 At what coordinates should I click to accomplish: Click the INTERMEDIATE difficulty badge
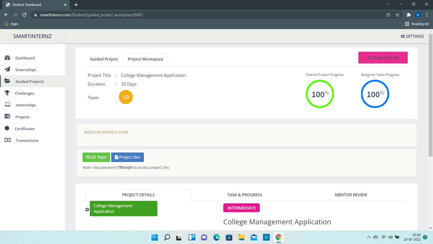[241, 208]
